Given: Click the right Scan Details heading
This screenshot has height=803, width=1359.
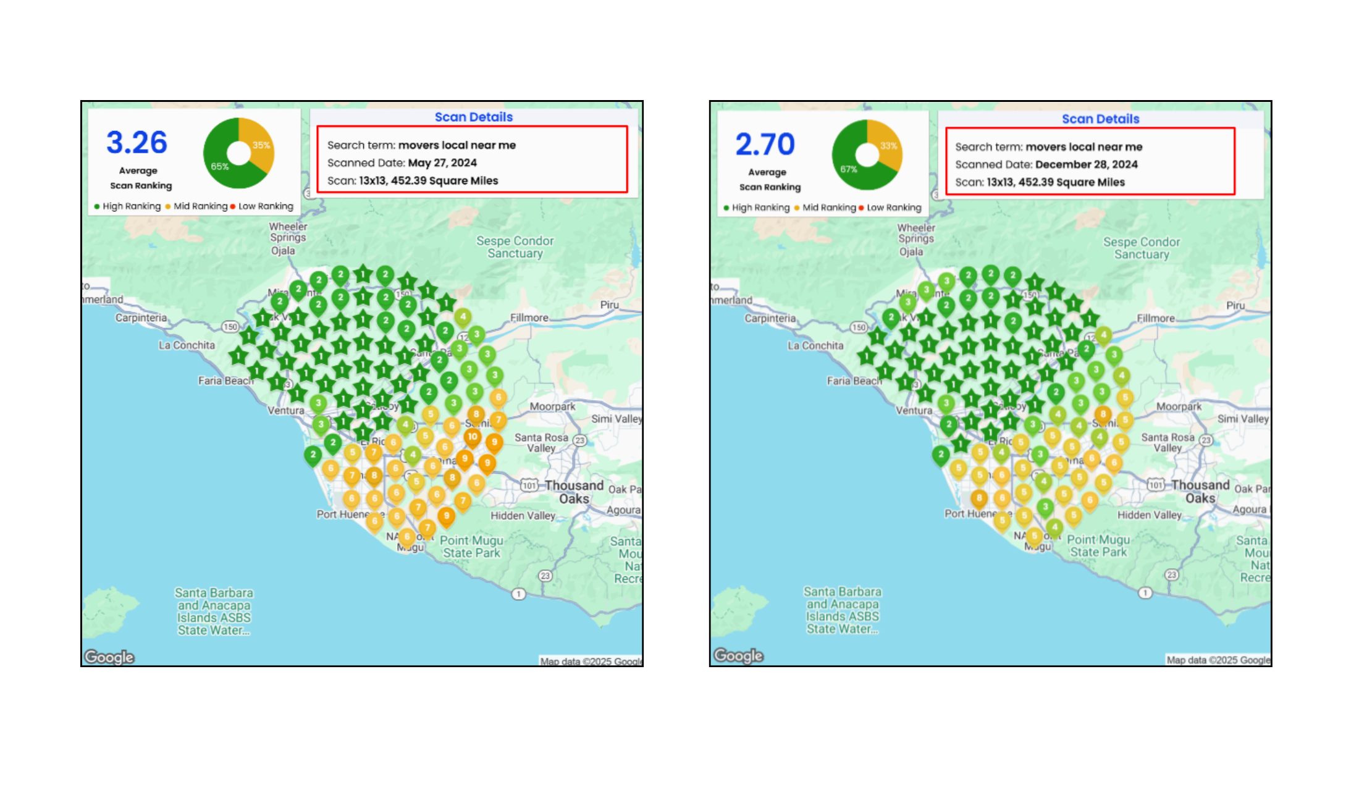Looking at the screenshot, I should [x=1100, y=119].
